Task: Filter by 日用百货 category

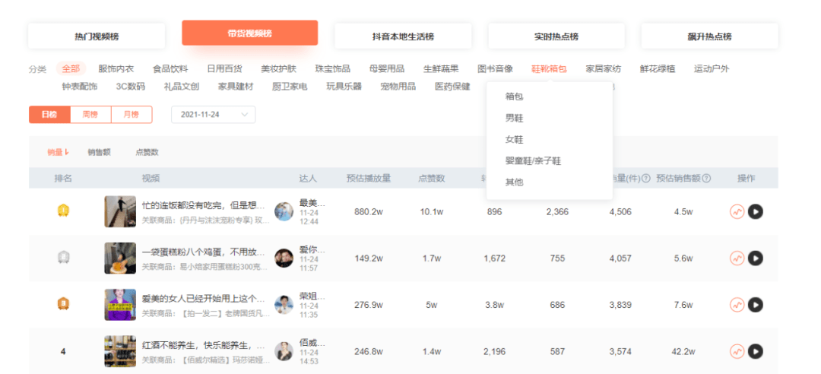Action: pos(224,68)
